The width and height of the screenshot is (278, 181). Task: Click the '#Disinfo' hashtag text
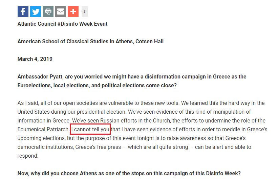[67, 24]
